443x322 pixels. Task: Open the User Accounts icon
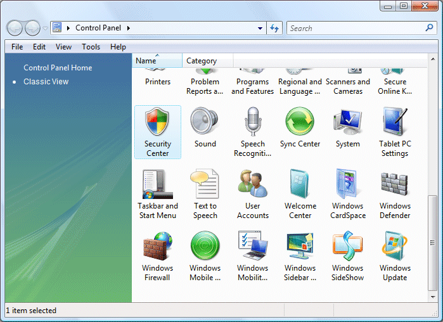(x=253, y=184)
